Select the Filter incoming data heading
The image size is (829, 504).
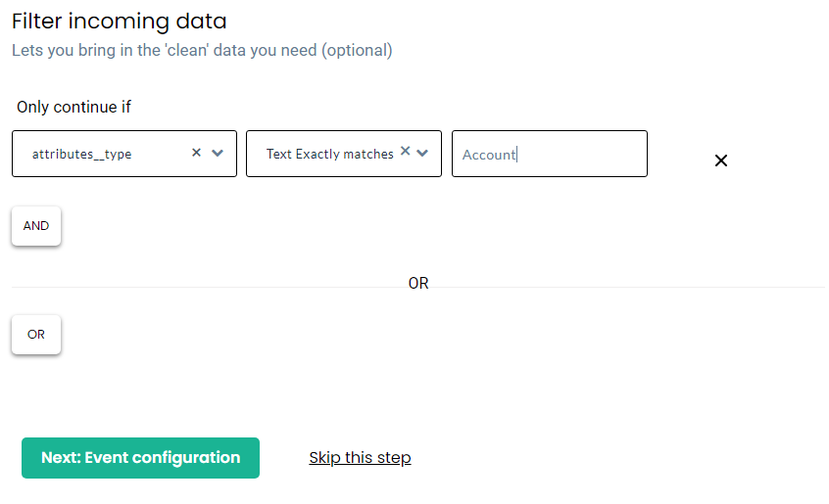pos(119,22)
